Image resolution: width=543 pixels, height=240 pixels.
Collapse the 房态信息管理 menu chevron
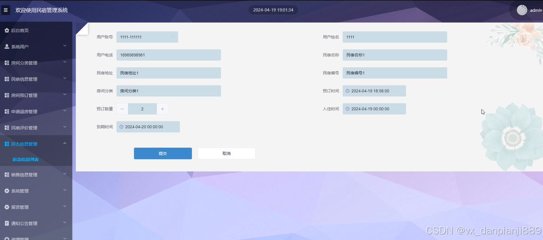[65, 143]
